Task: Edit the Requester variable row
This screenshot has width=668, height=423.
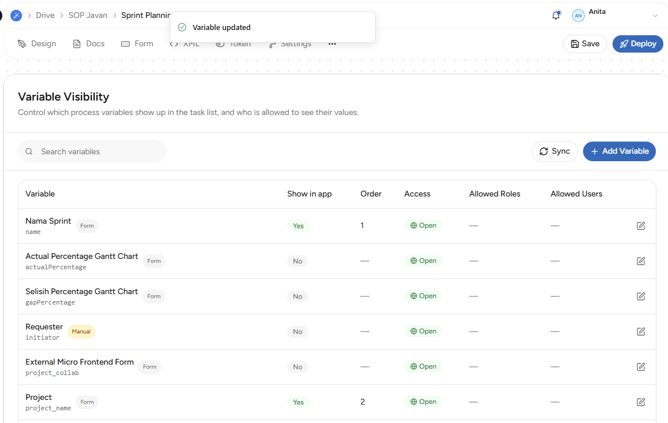Action: 641,332
